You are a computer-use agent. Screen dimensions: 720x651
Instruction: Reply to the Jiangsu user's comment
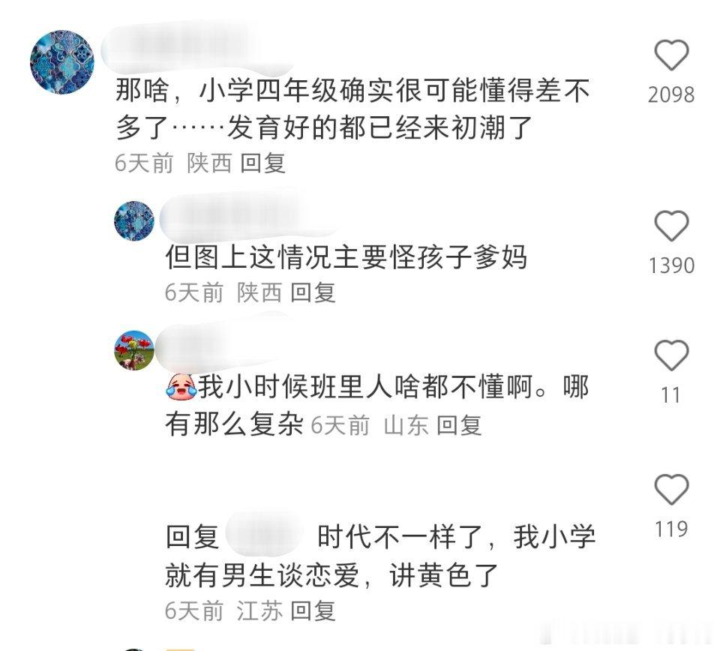[x=313, y=611]
